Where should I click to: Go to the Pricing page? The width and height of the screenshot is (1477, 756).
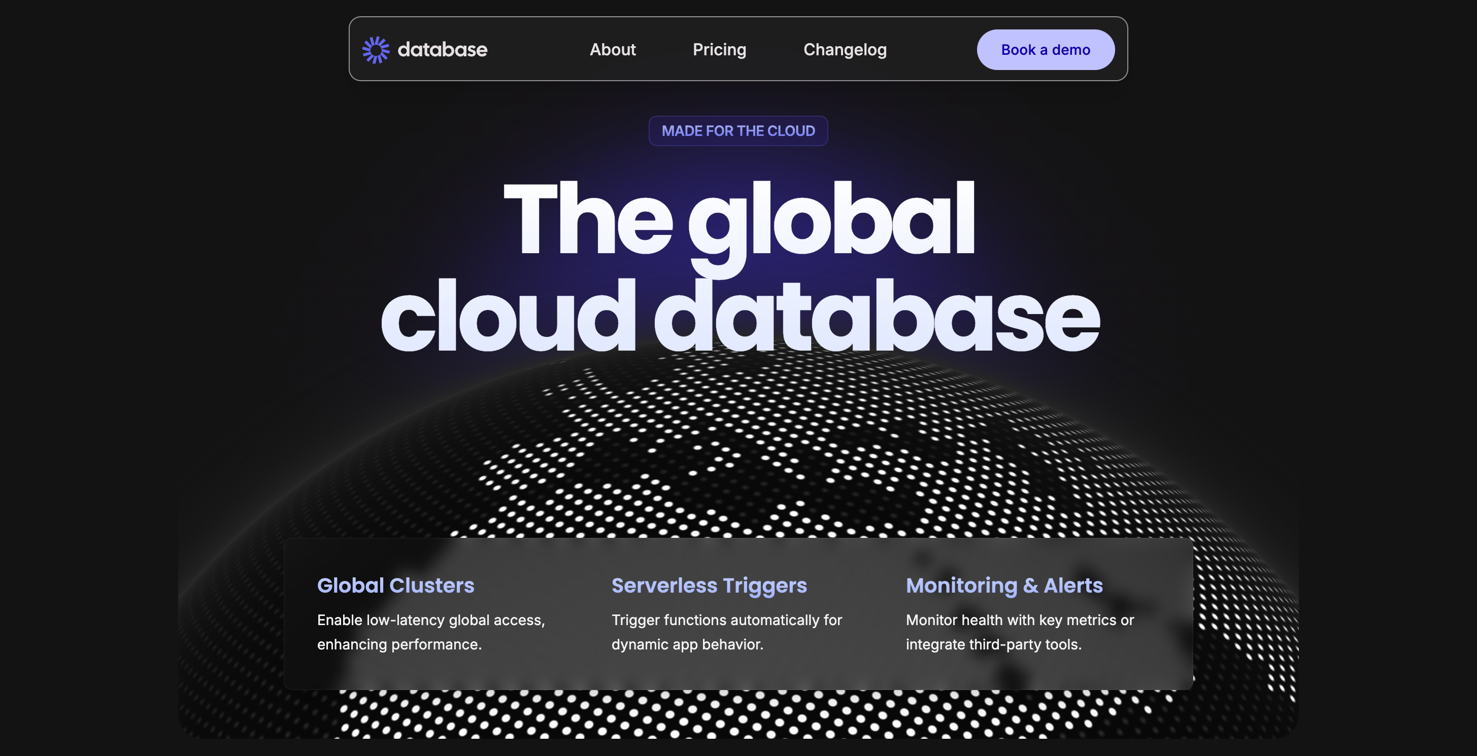[719, 50]
